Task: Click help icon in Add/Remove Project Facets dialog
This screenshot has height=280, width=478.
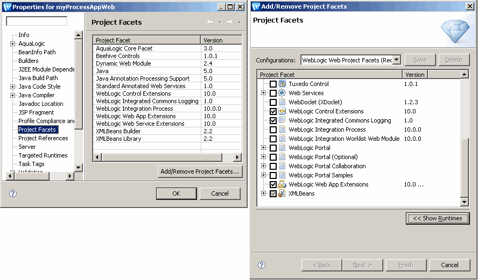Action: [262, 265]
